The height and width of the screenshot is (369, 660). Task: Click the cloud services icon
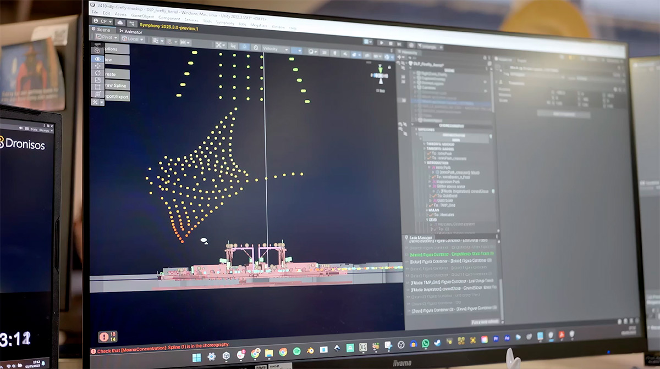point(119,22)
